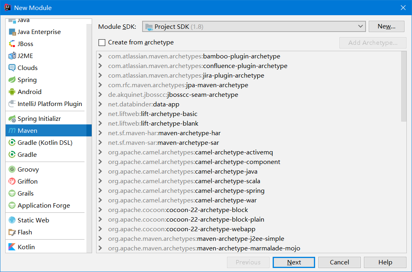412x272 pixels.
Task: Close the New Module dialog
Action: pos(403,8)
